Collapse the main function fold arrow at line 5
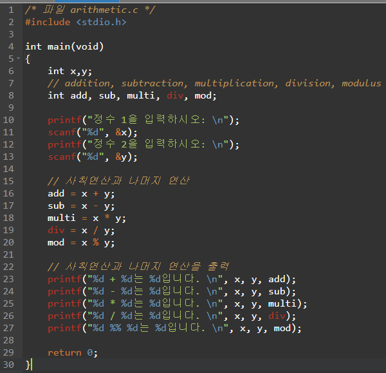Screen dimensions: 386x373 pyautogui.click(x=18, y=59)
